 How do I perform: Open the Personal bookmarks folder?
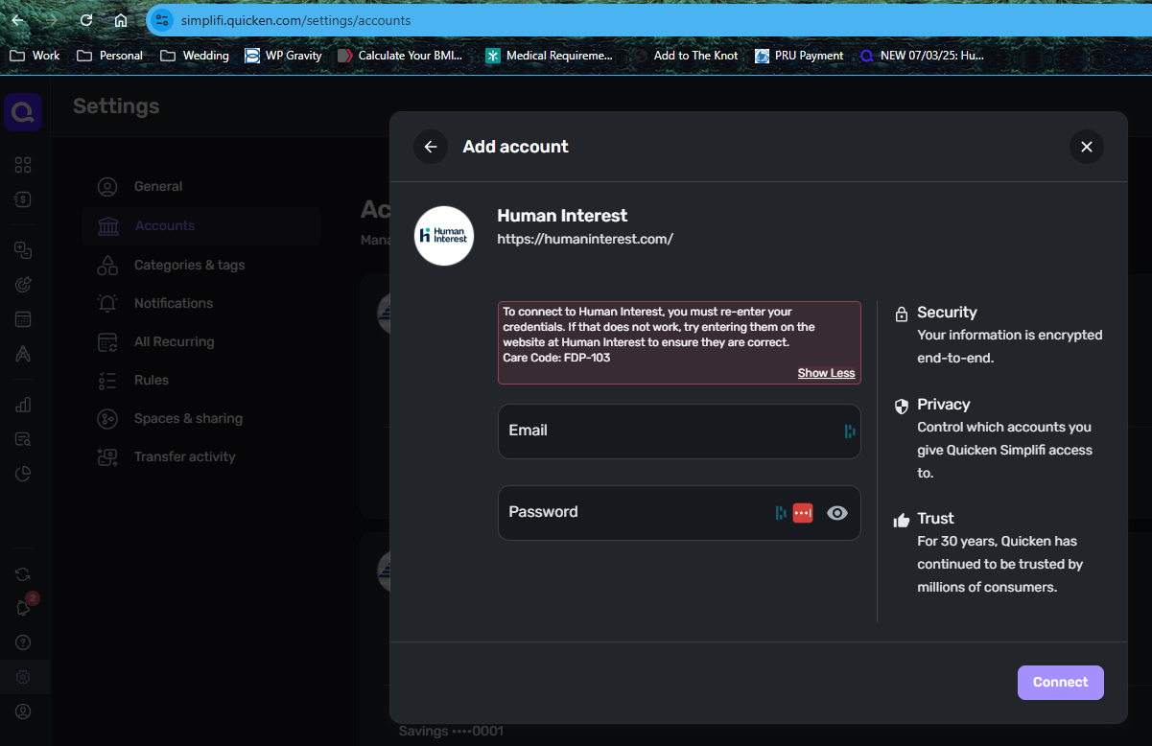click(109, 56)
